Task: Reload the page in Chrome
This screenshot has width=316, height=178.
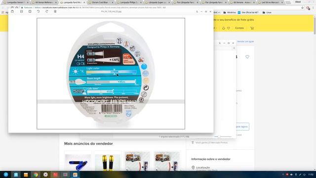Action: click(x=12, y=8)
